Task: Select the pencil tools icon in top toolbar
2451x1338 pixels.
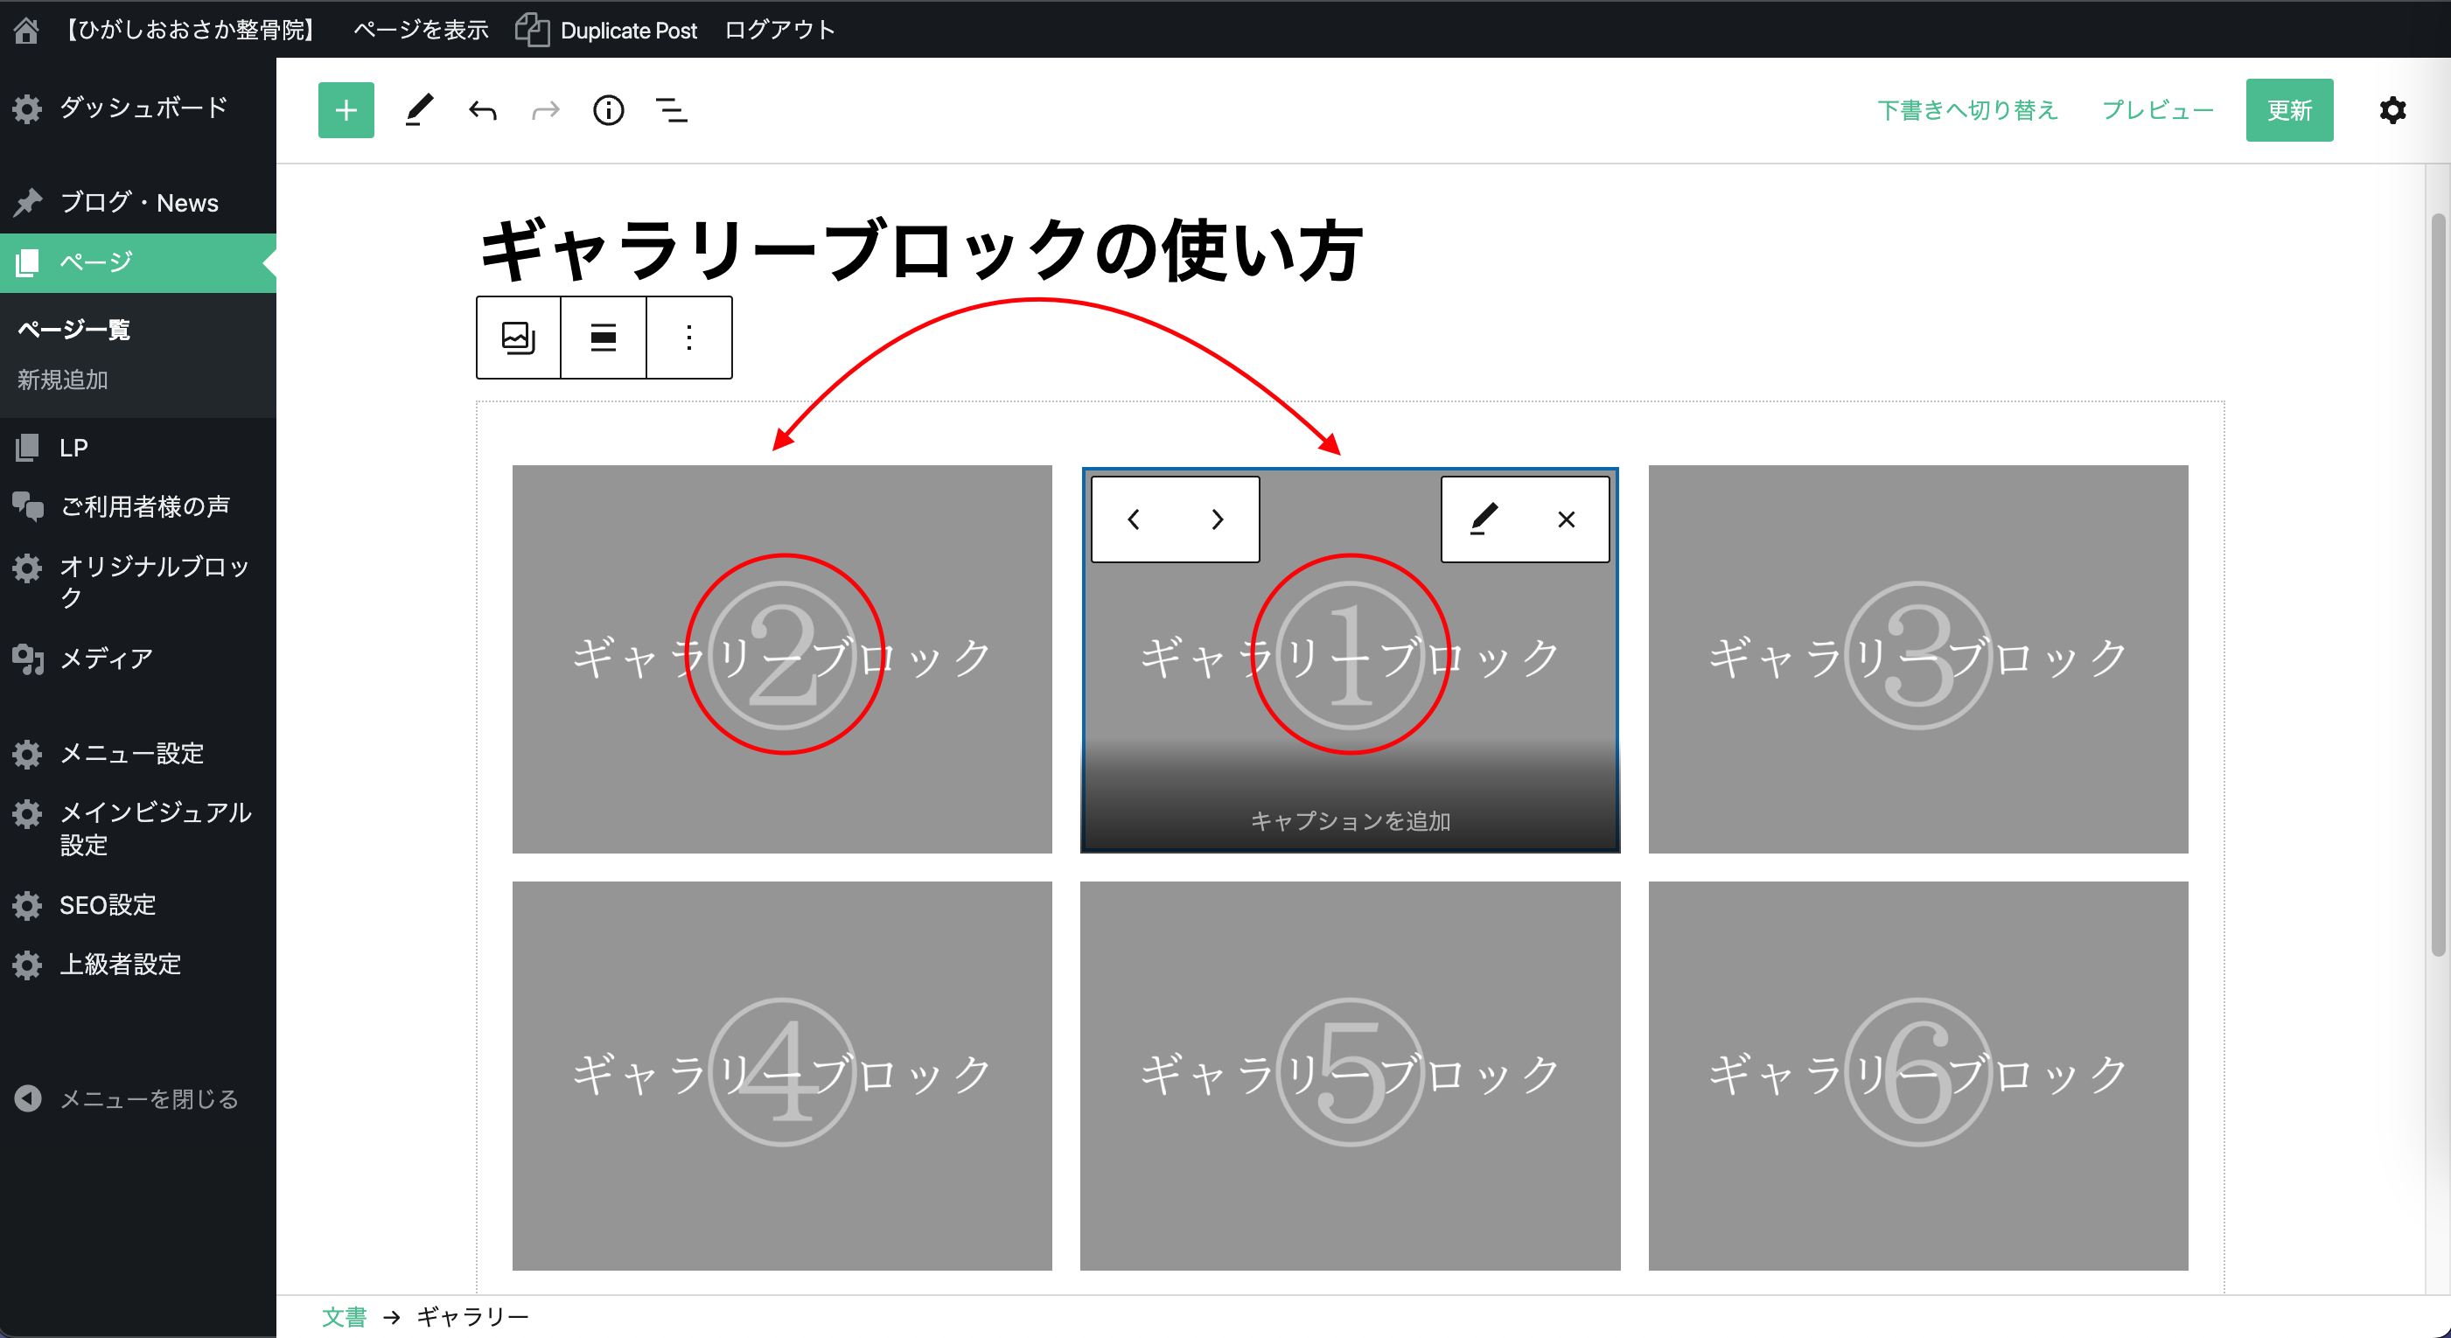Action: coord(419,110)
